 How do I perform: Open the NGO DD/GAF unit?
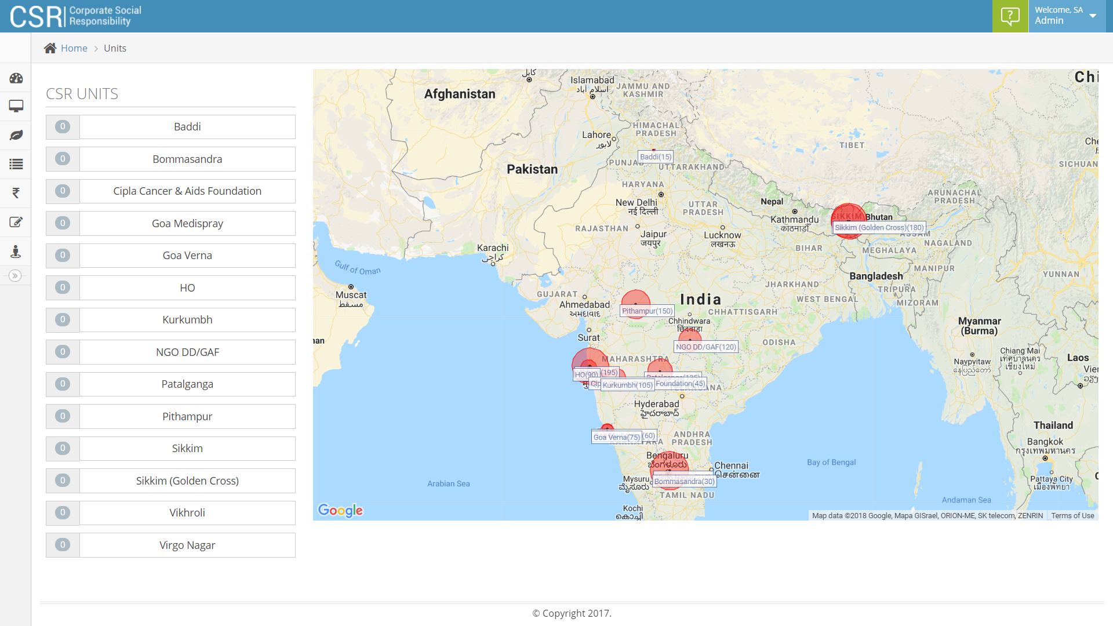coord(187,352)
